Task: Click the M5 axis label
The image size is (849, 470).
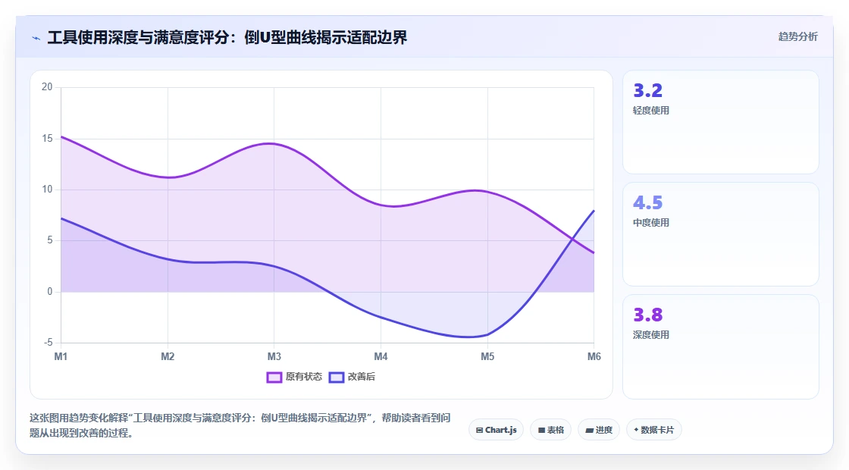Action: point(487,356)
